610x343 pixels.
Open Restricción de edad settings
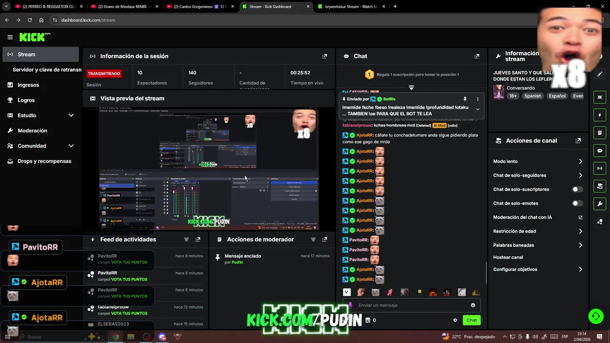(538, 232)
